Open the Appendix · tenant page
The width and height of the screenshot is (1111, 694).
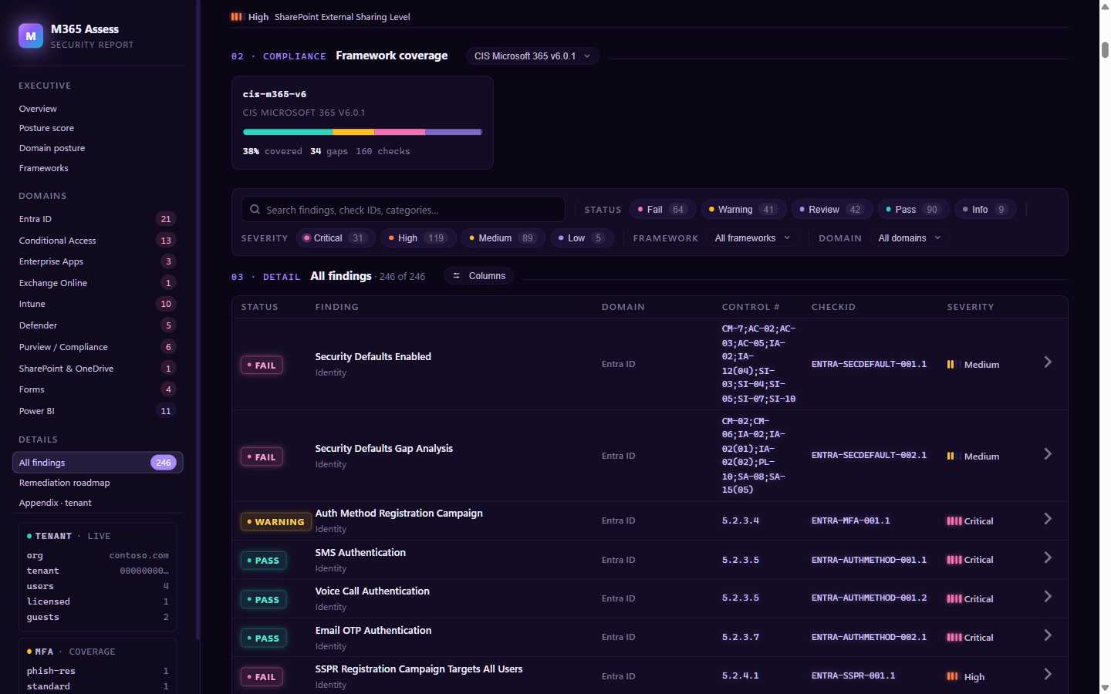pyautogui.click(x=97, y=503)
